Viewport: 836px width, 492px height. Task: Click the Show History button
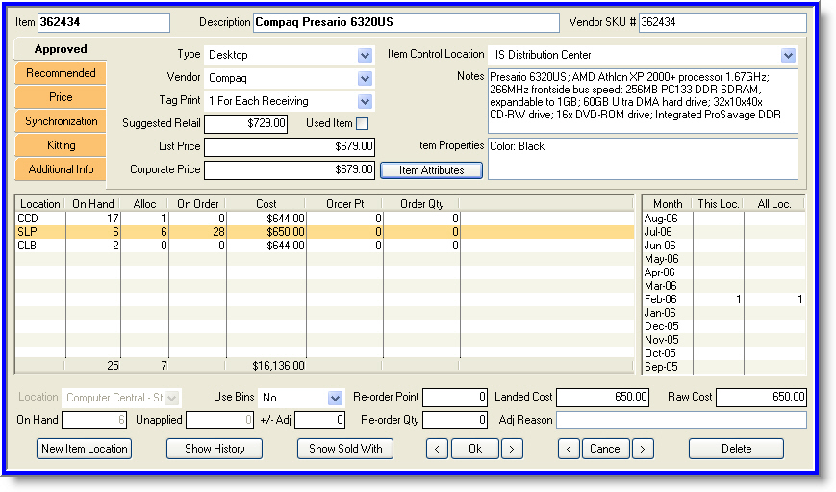[215, 449]
